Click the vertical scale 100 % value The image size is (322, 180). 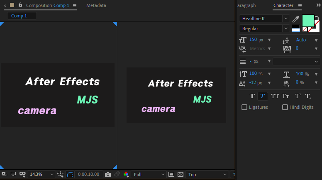[x=256, y=74]
